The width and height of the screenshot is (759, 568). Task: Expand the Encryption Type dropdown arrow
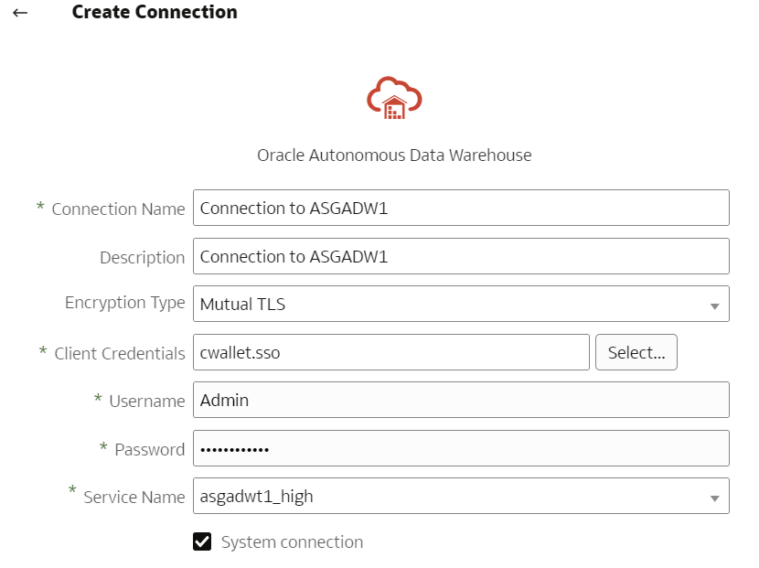[x=714, y=305]
